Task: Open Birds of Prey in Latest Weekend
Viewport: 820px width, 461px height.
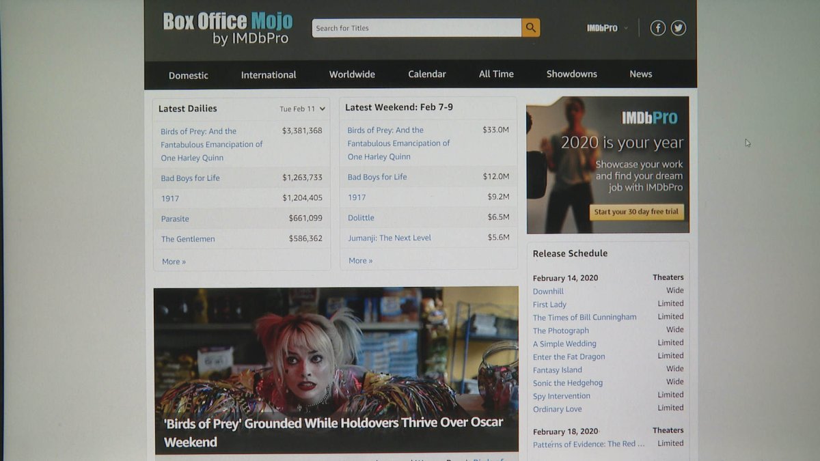Action: click(x=398, y=143)
